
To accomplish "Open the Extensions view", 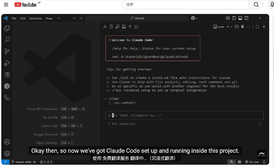I will pos(7,75).
